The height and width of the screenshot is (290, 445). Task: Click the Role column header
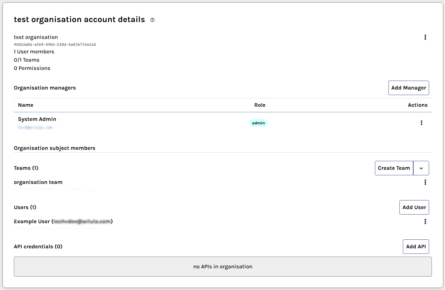[x=260, y=105]
